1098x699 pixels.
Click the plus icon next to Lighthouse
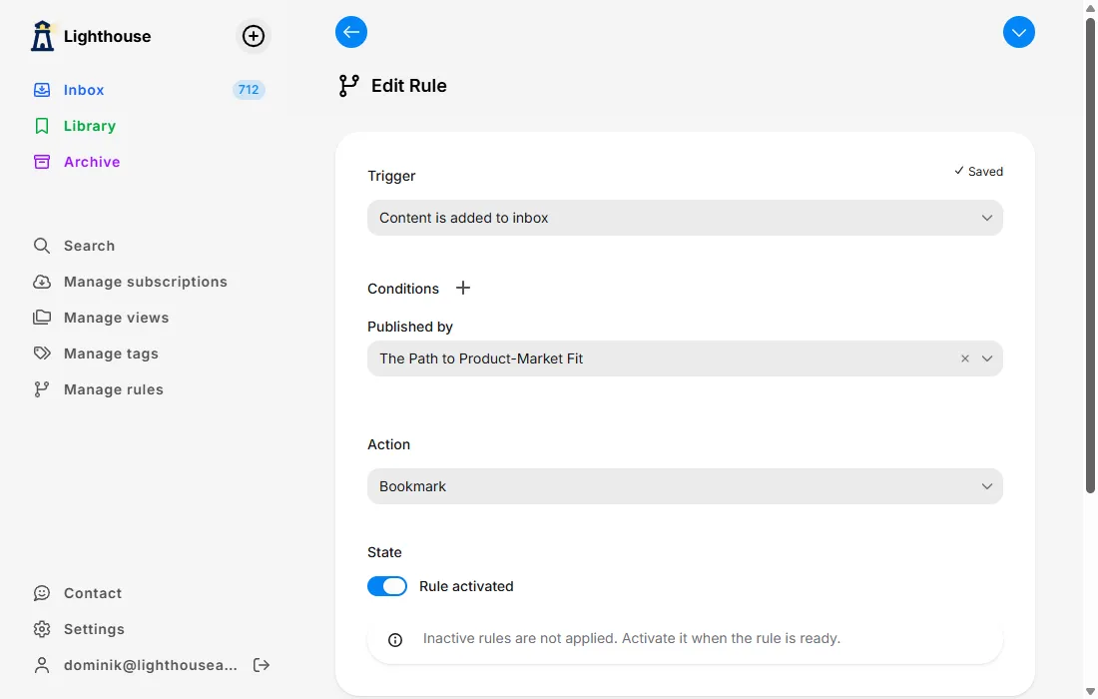[254, 36]
